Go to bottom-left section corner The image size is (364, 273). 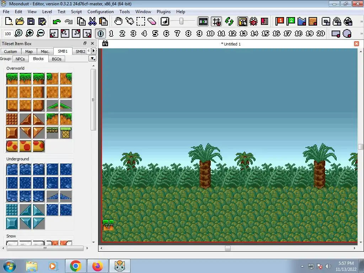pyautogui.click(x=54, y=33)
